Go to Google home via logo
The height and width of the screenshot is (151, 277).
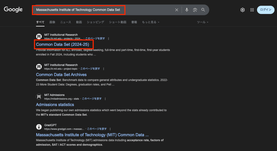[13, 9]
